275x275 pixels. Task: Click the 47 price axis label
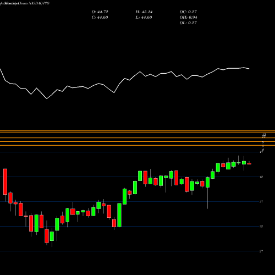coord(261,152)
